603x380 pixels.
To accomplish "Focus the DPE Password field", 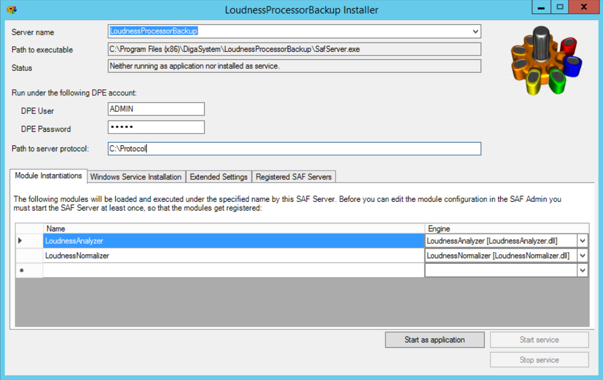I will [156, 127].
